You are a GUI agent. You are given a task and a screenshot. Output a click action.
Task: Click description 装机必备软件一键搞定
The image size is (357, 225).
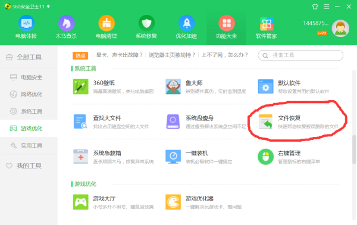(209, 162)
